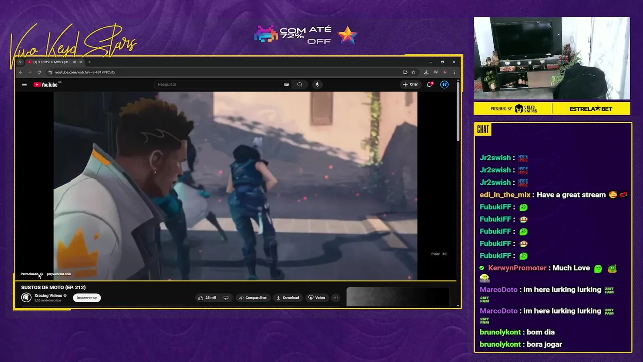
Task: Click the video title SUSTOS DE MOTO (EP. 212)
Action: tap(53, 287)
